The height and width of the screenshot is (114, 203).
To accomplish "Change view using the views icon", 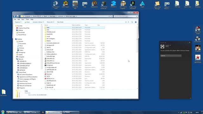I will click(126, 22).
